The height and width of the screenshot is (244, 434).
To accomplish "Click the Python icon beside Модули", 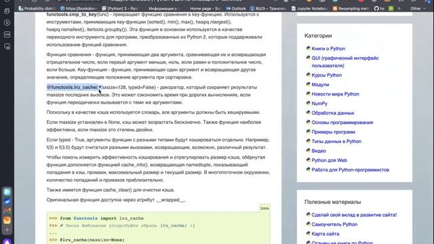I will coord(308,84).
